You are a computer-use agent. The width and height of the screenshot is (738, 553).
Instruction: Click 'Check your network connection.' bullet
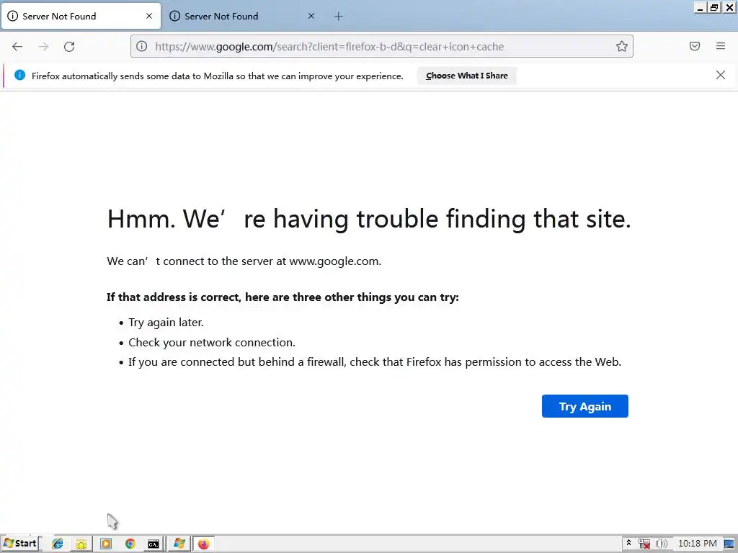click(x=212, y=343)
